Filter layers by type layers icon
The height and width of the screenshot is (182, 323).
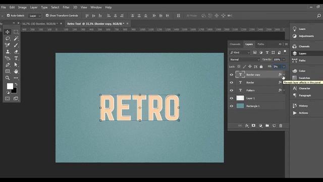click(267, 53)
